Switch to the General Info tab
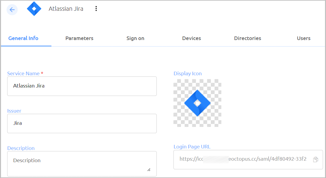 point(23,38)
